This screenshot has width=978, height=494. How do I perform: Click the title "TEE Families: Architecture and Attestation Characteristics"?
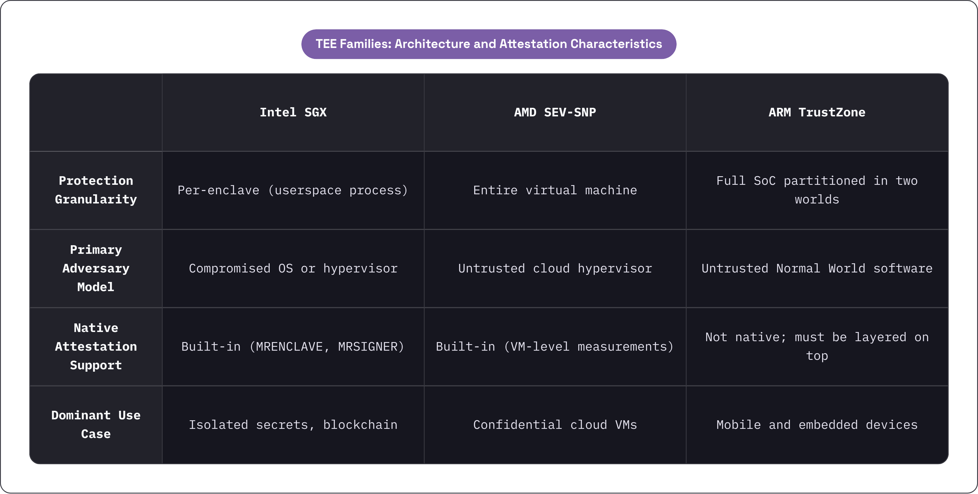[x=489, y=44]
